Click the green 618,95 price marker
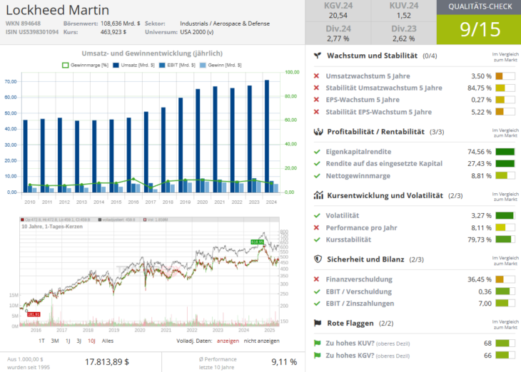Screen dimensions: 521x372 pyautogui.click(x=258, y=242)
